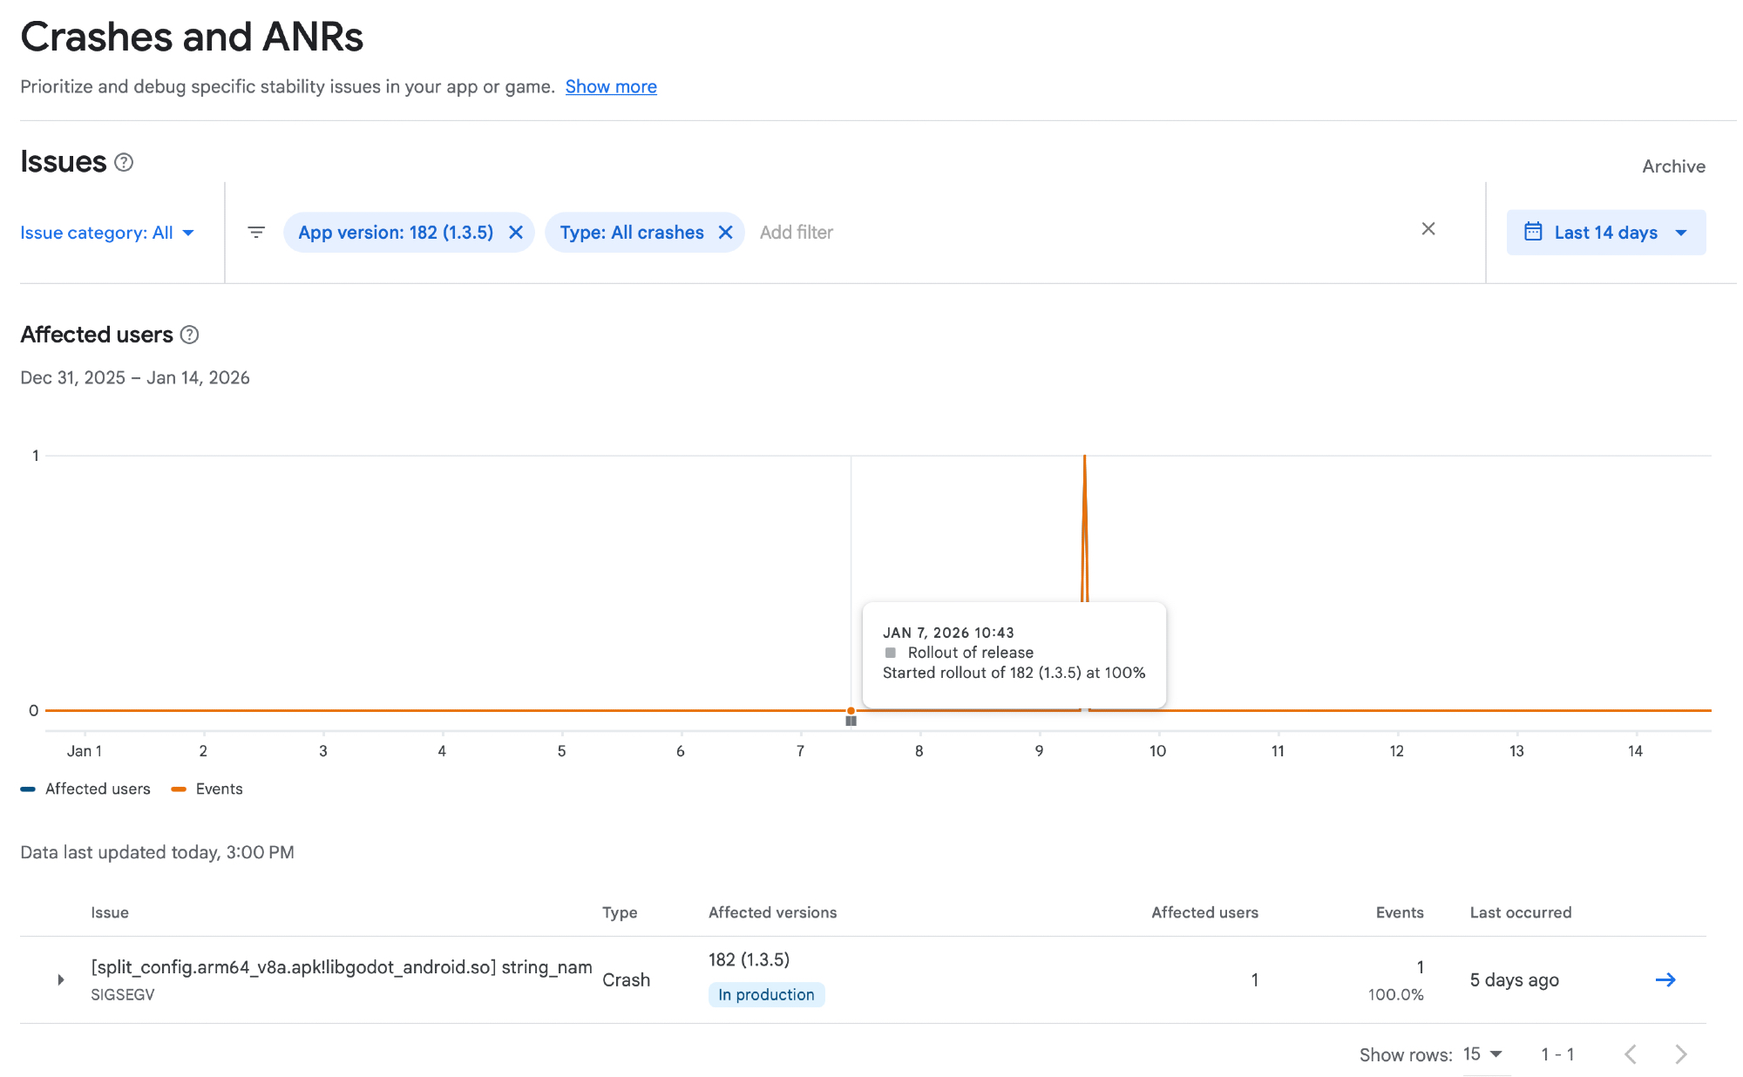
Task: Open the Last 14 days dropdown
Action: (1606, 233)
